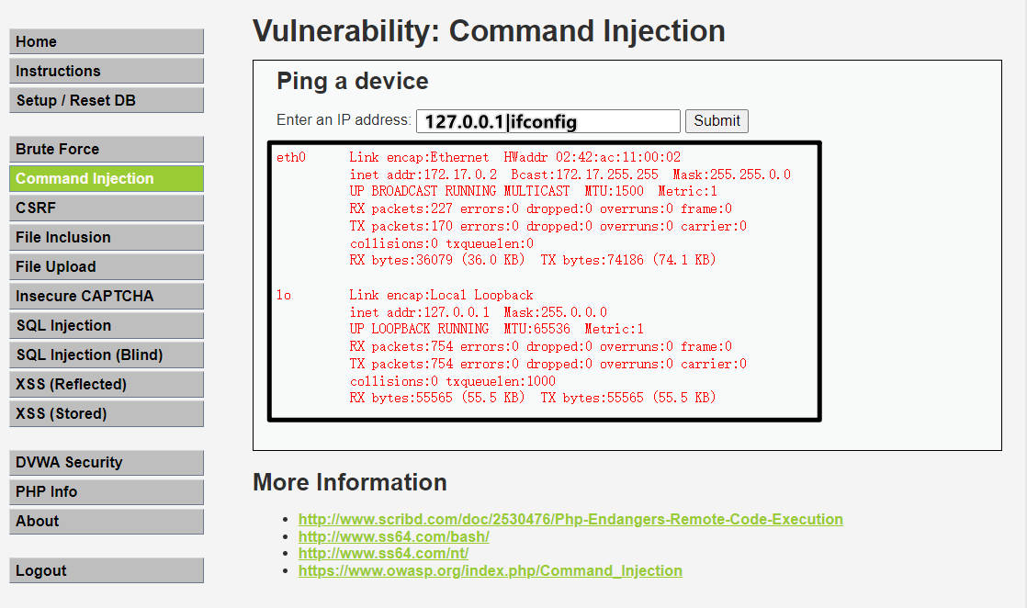Log out via Logout button

[107, 570]
